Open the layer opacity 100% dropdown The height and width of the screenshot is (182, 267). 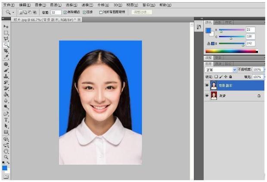point(264,69)
